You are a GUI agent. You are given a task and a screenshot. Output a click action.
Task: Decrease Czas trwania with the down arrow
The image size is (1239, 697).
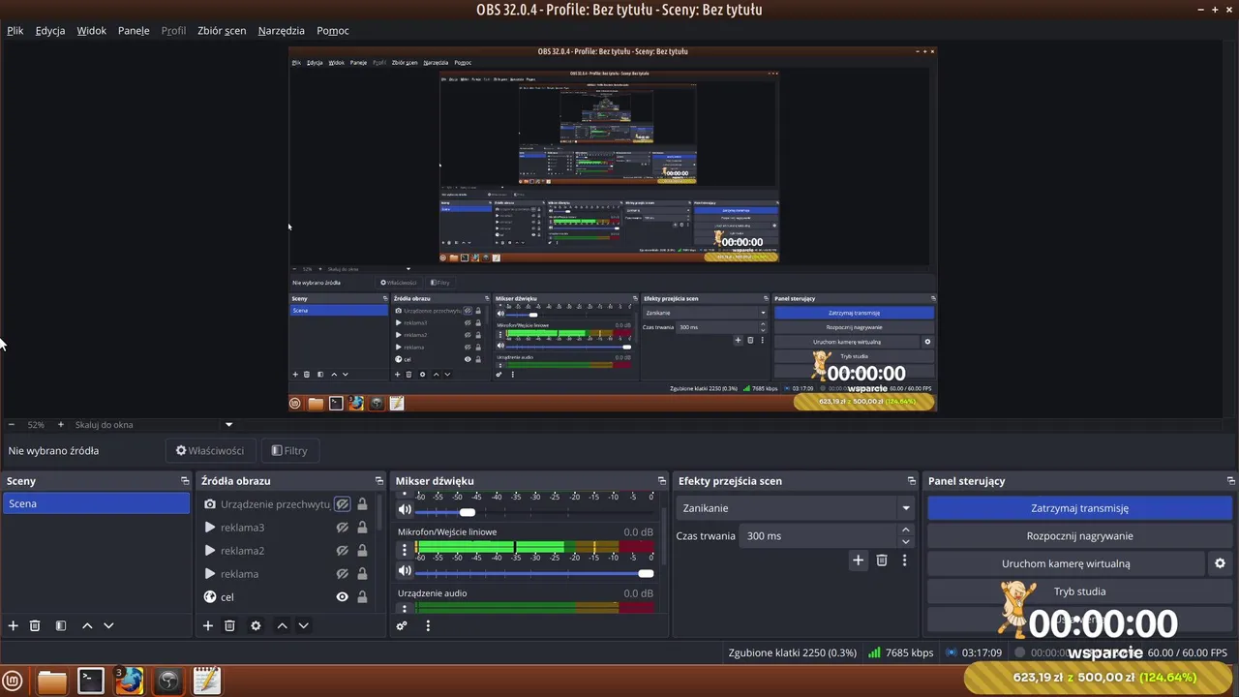[x=906, y=541]
